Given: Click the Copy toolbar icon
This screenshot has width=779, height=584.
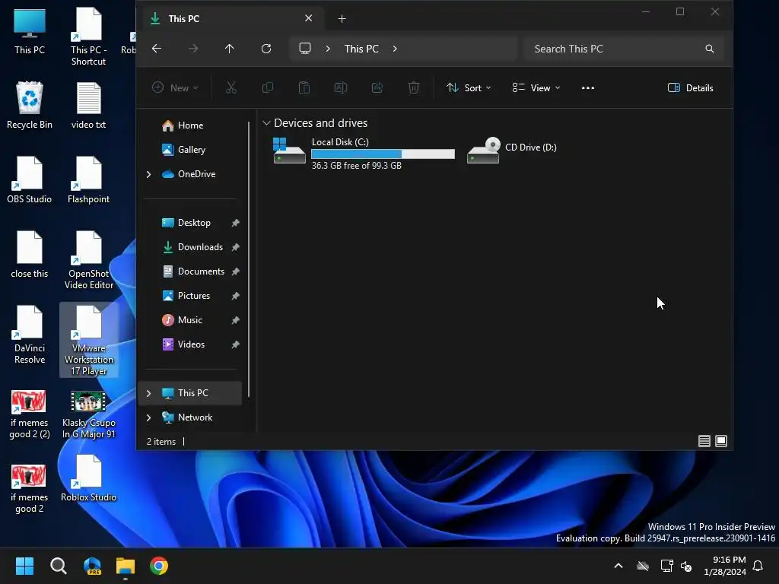Looking at the screenshot, I should 268,88.
